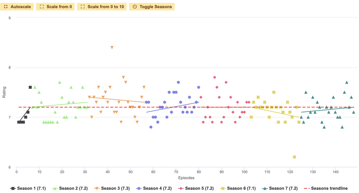Select Scale from 0 to 10
The height and width of the screenshot is (193, 359).
[102, 7]
